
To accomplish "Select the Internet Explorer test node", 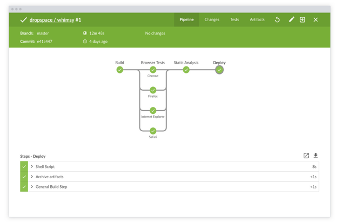I will click(x=153, y=110).
